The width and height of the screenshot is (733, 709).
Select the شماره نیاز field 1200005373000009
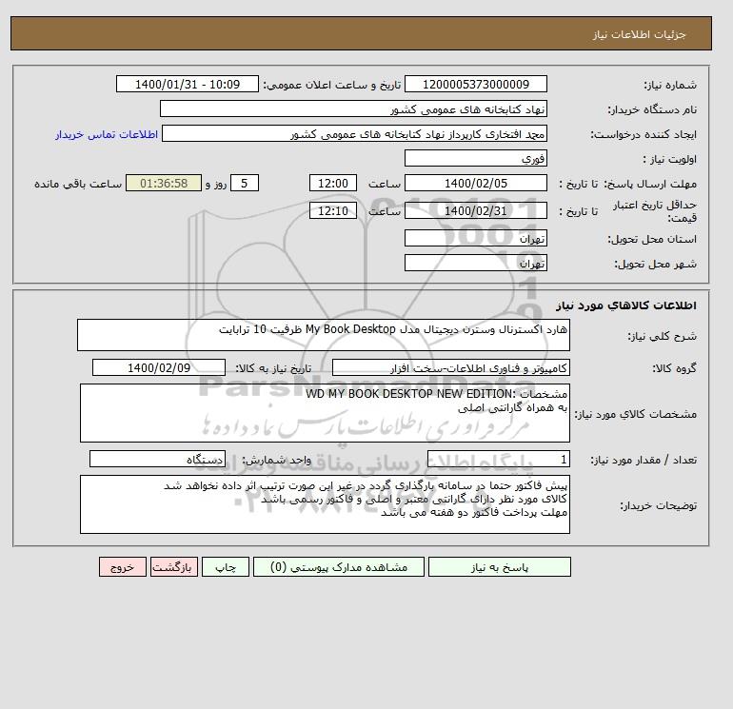[475, 84]
